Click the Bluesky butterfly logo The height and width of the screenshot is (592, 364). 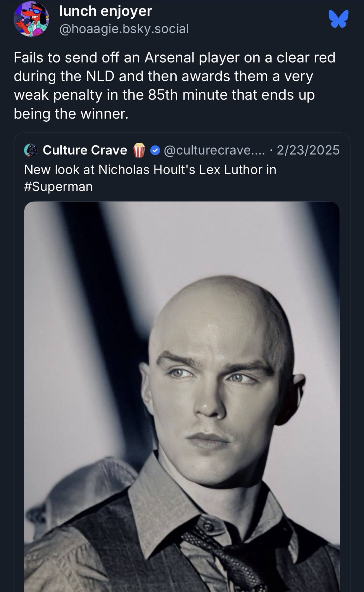click(339, 19)
